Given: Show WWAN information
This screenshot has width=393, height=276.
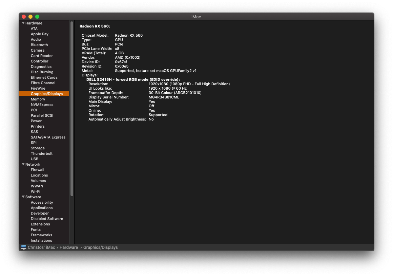Looking at the screenshot, I should (x=37, y=186).
